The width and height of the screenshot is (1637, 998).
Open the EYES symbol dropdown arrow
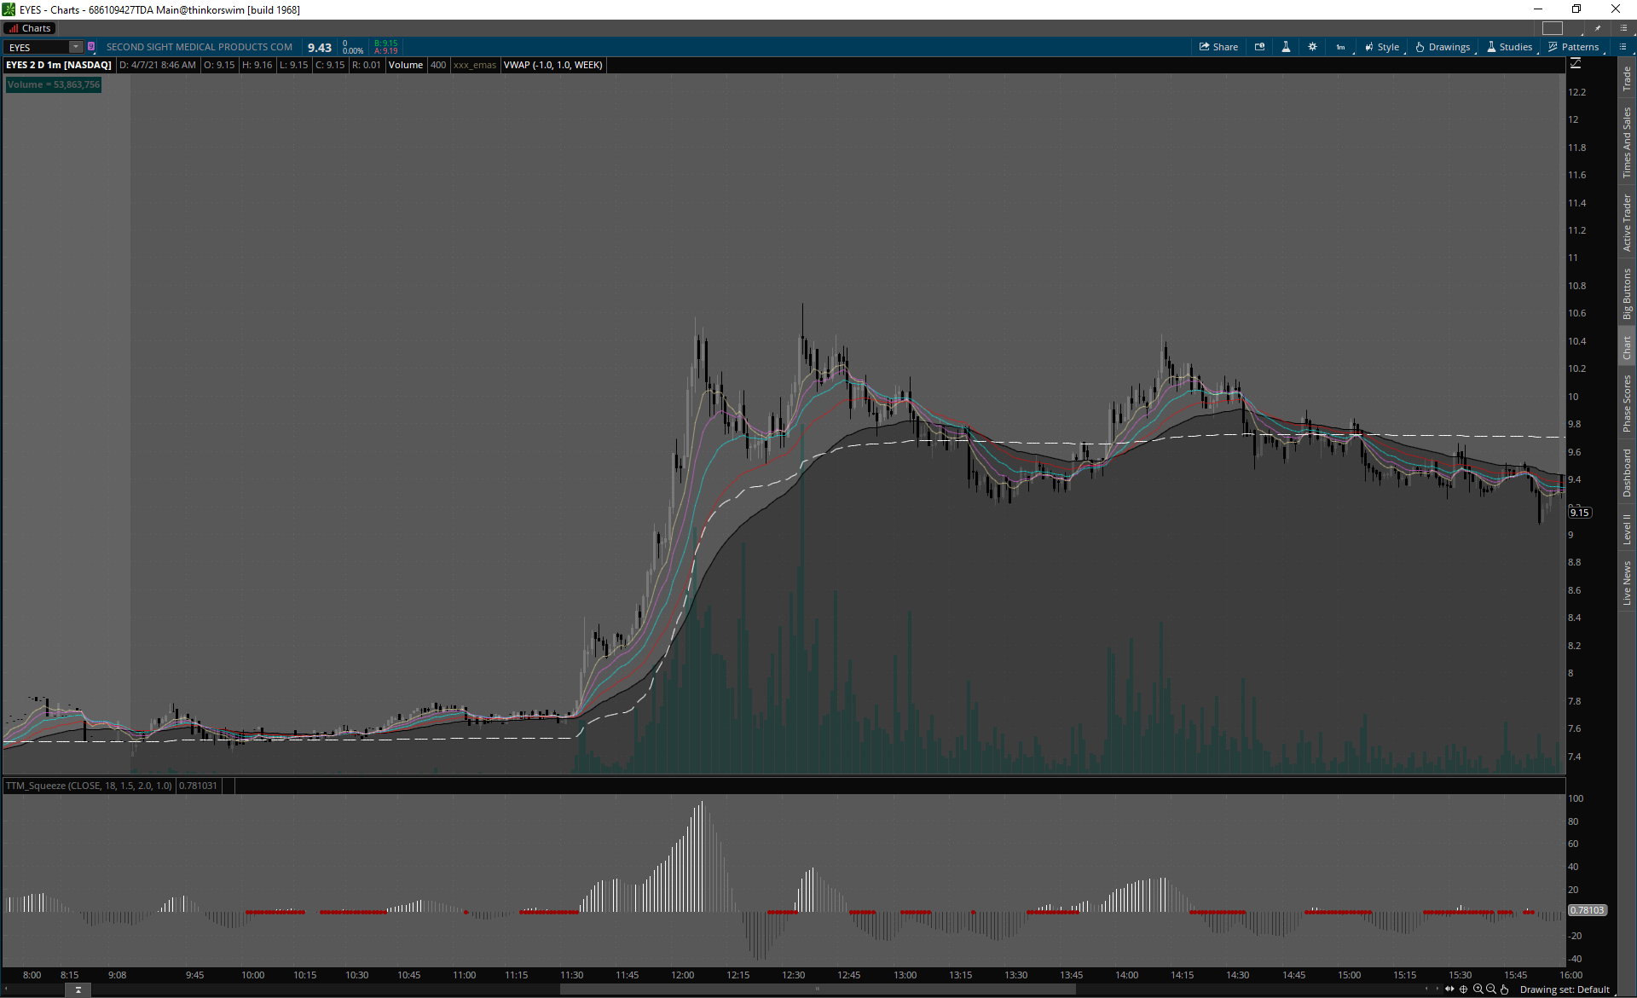tap(76, 47)
